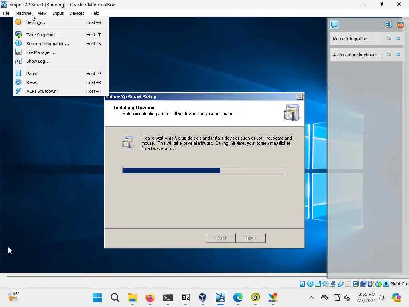The image size is (409, 307).
Task: Open Microsoft Edge from the taskbar
Action: tap(238, 297)
